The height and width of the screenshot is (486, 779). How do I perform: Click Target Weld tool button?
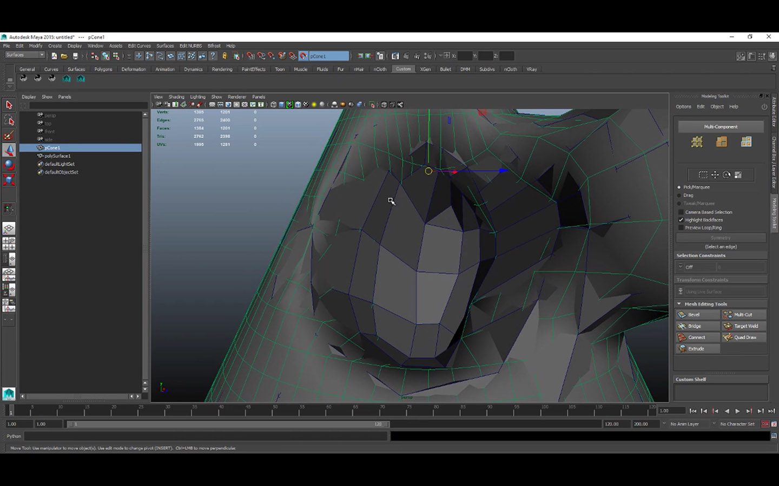point(744,326)
